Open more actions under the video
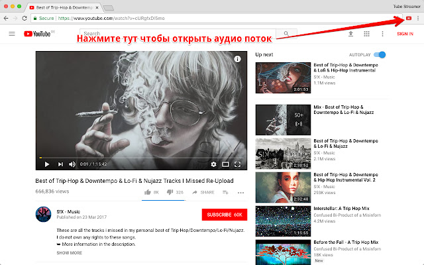Viewport: 424px width, 265px height. click(240, 193)
